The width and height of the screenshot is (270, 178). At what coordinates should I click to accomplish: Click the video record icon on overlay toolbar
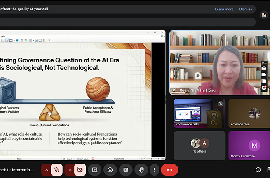pyautogui.click(x=264, y=75)
